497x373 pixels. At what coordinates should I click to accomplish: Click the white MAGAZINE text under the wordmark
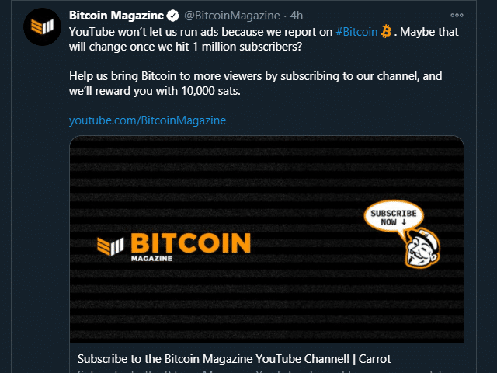click(x=151, y=259)
